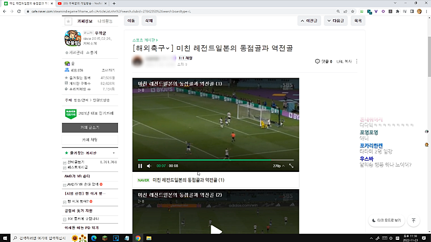The height and width of the screenshot is (242, 431).
Task: Return to list via 목록 button
Action: [358, 20]
